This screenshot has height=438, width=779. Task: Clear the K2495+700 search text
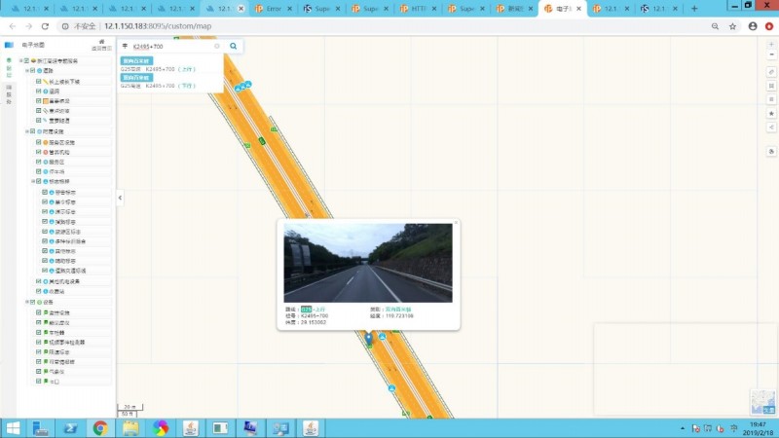[217, 46]
